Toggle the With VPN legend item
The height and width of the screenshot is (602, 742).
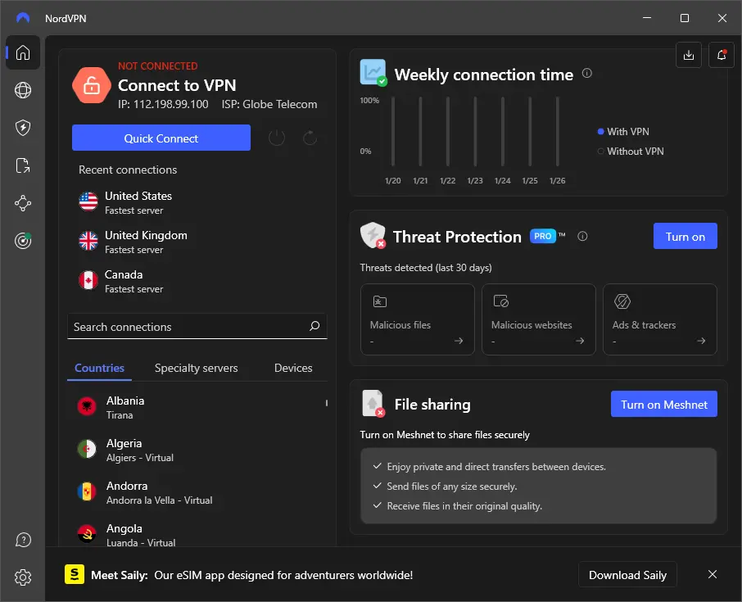(x=623, y=132)
